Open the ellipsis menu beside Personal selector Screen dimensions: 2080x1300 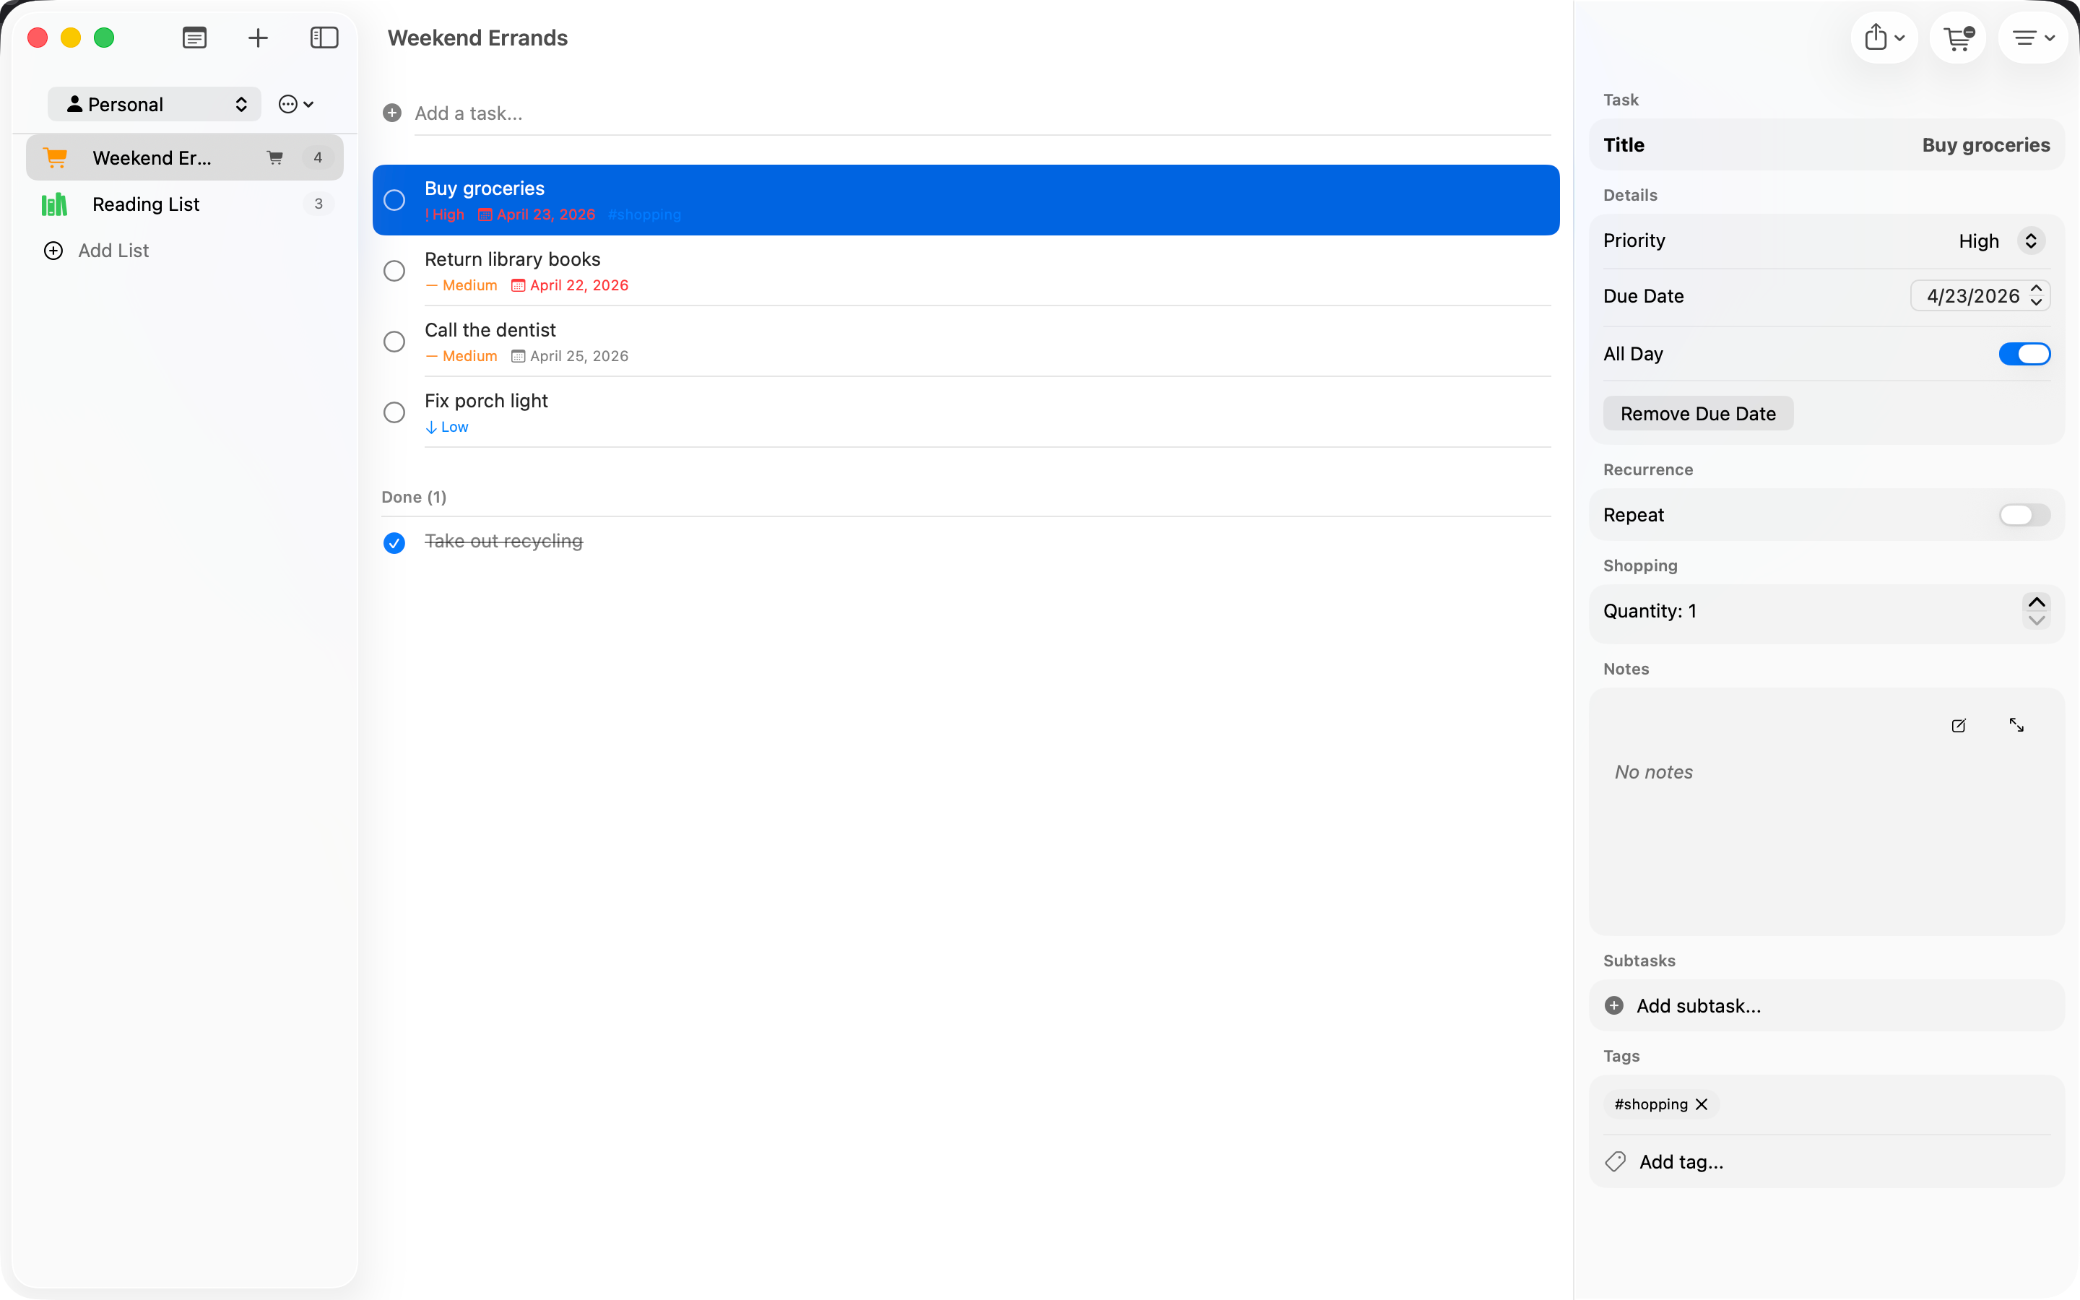pyautogui.click(x=294, y=103)
